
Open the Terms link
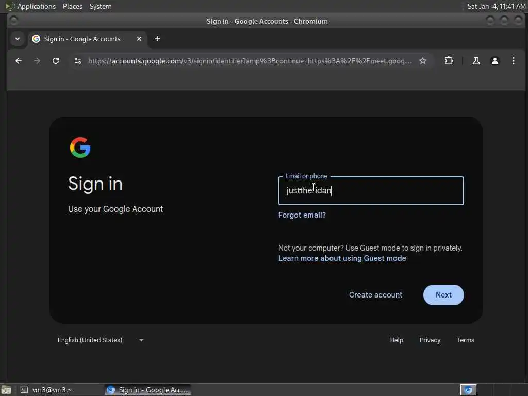[466, 340]
